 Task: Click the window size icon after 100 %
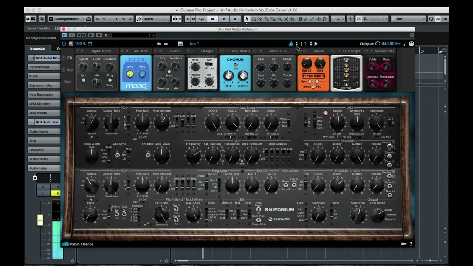[90, 44]
